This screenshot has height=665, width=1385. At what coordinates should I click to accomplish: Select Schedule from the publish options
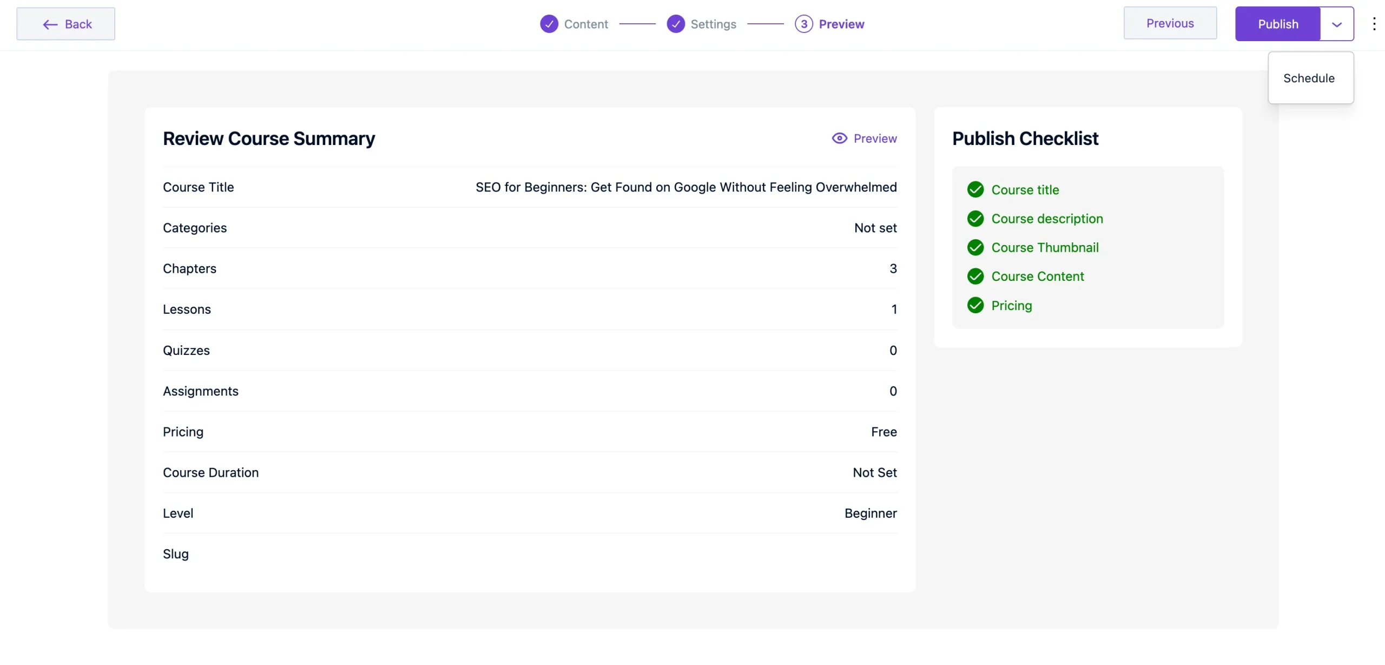[1310, 78]
